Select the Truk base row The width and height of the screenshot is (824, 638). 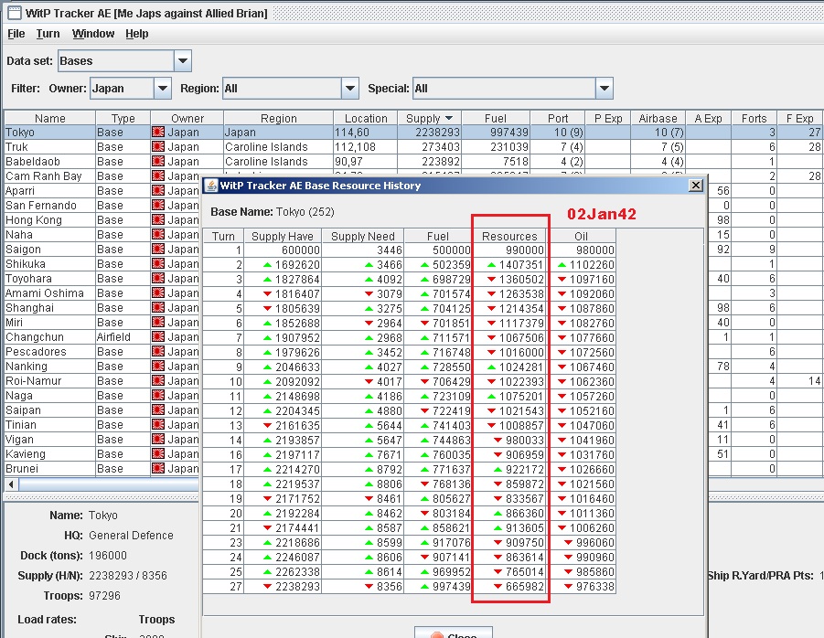pos(412,146)
